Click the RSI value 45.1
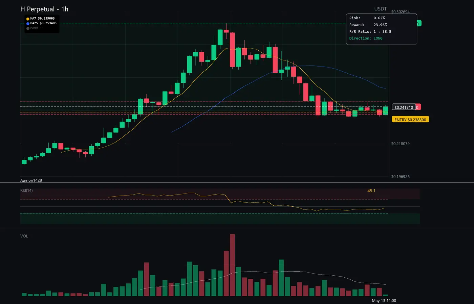This screenshot has width=474, height=304. click(x=371, y=191)
